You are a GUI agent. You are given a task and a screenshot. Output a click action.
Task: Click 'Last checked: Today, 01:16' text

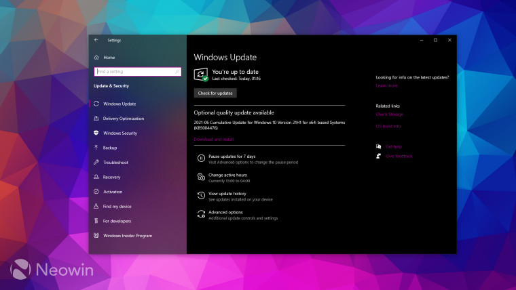pyautogui.click(x=236, y=79)
